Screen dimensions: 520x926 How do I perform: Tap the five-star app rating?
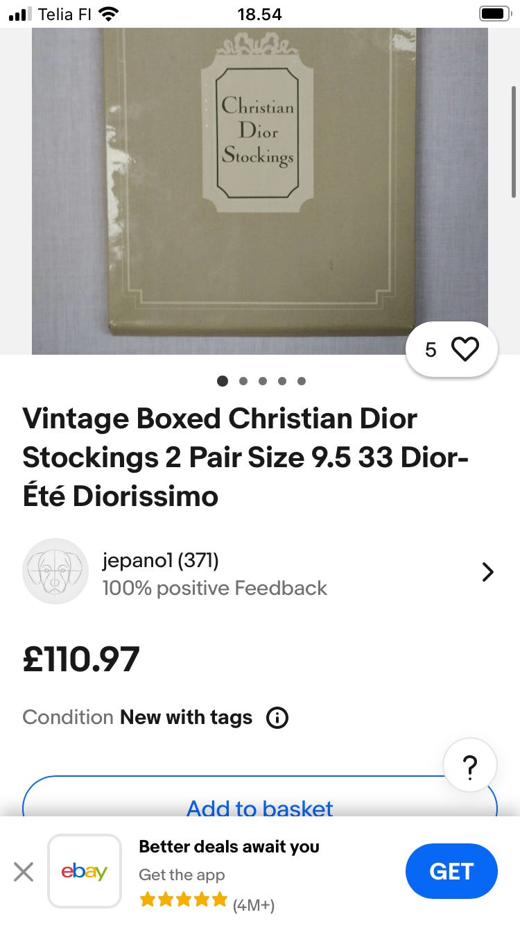tap(183, 900)
